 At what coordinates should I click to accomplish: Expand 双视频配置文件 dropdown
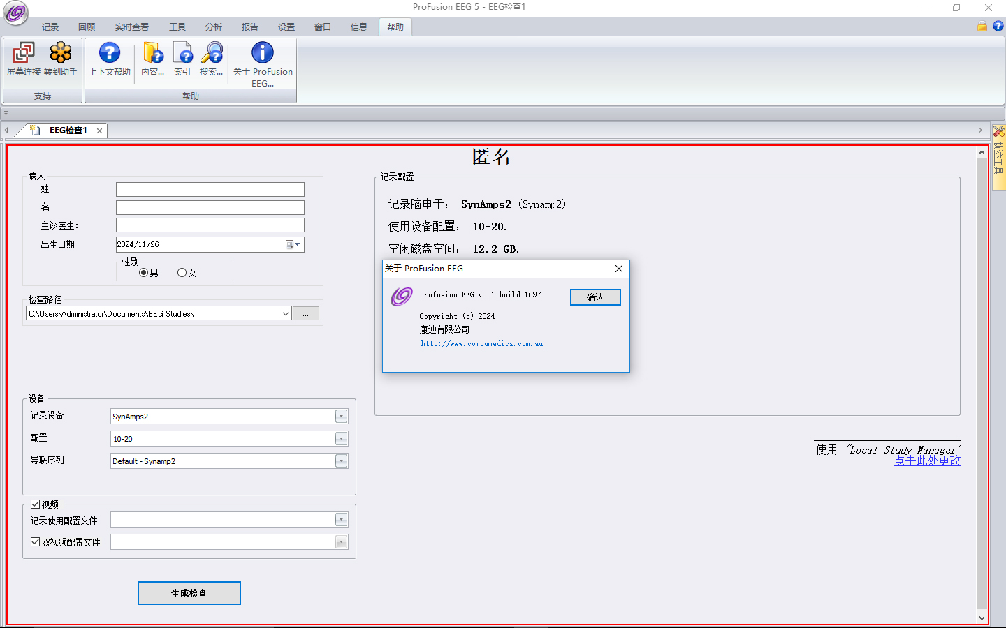click(341, 542)
